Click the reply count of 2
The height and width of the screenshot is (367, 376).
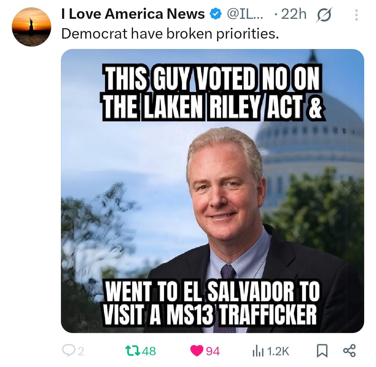[81, 351]
